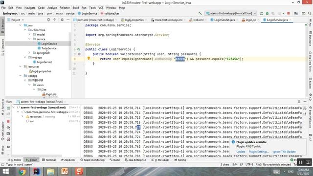Screen dimensions: 313x176
Task: Click the UTF-8 encoding status widget
Action: (249, 164)
